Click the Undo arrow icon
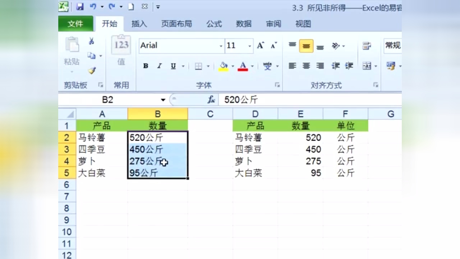 coord(93,6)
